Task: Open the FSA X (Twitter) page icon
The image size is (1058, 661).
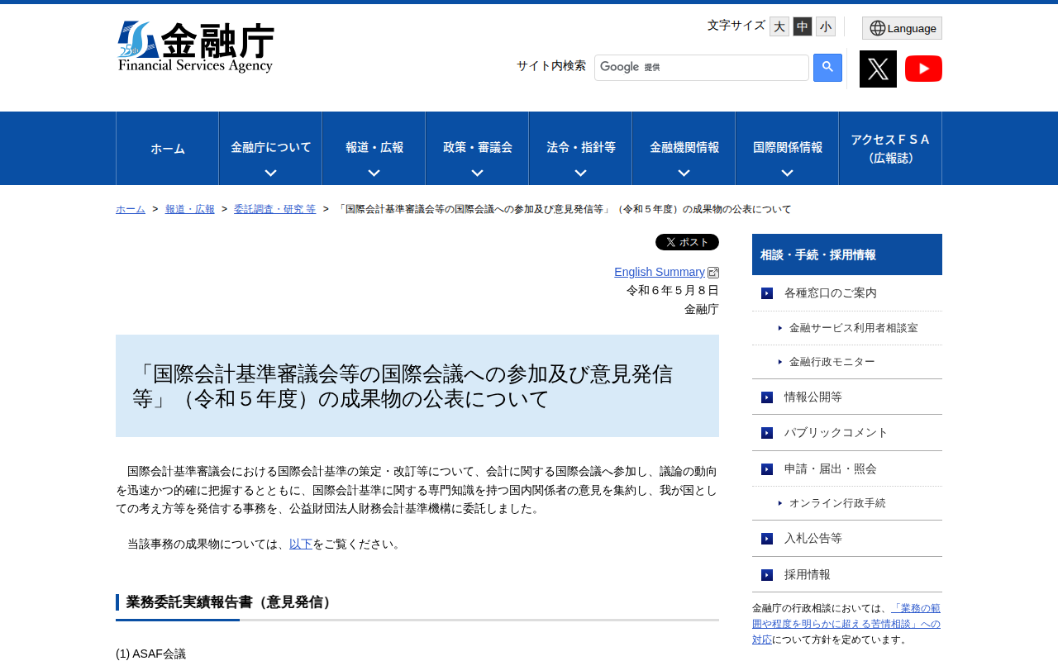Action: pyautogui.click(x=878, y=69)
